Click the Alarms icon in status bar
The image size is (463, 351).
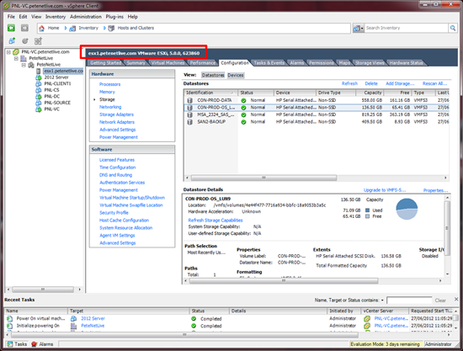click(x=35, y=344)
